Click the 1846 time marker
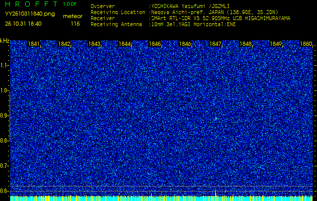The width and height of the screenshot is (317, 201). (x=185, y=44)
